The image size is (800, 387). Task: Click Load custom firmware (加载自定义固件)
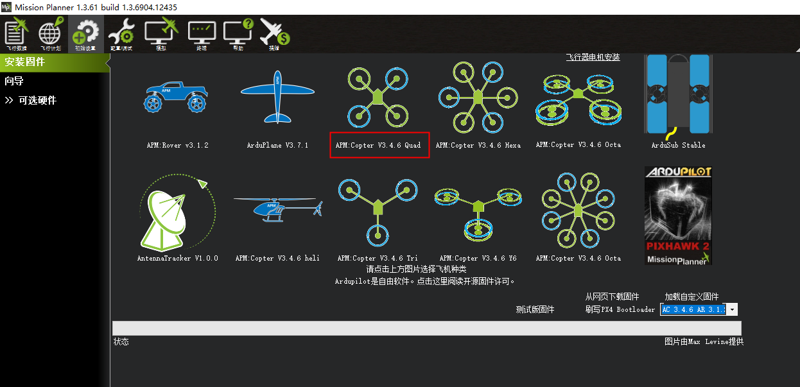click(691, 297)
